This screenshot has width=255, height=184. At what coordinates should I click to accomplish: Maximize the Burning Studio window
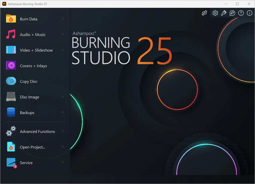[x=237, y=4]
